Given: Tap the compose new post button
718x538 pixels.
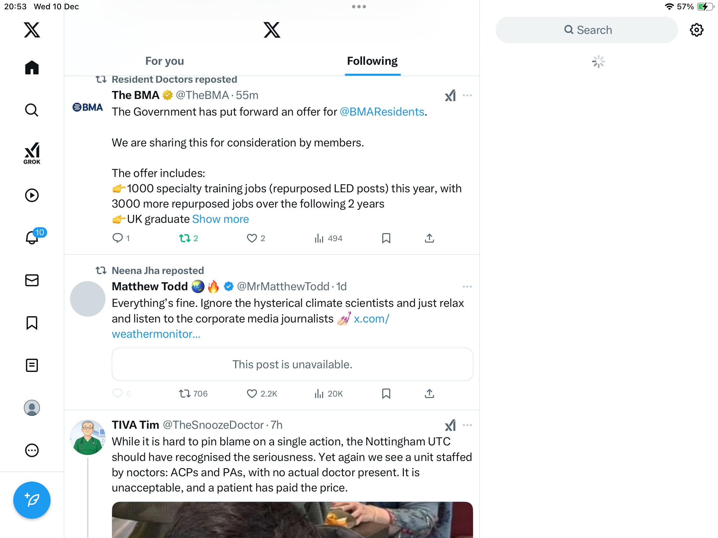Looking at the screenshot, I should coord(32,500).
